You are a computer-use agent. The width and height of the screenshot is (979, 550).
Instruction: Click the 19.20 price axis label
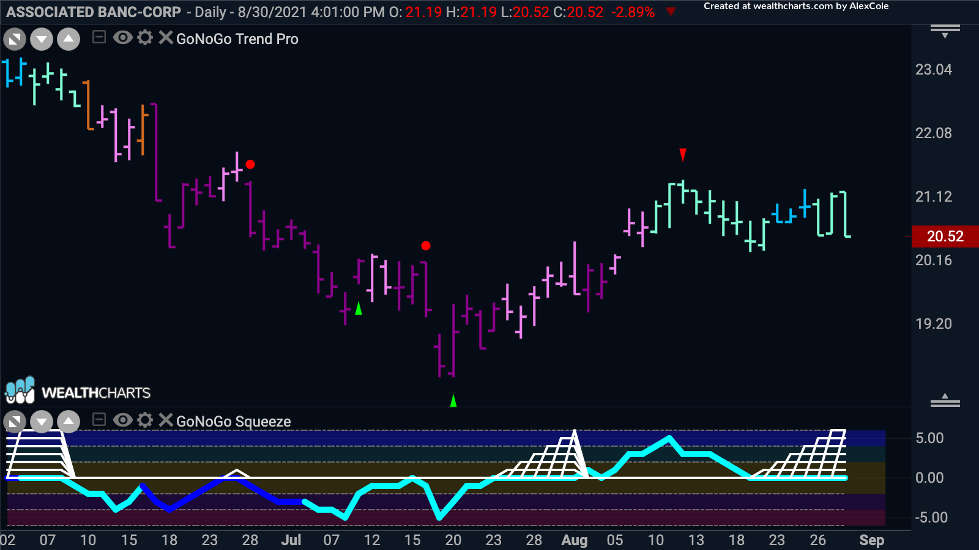(934, 324)
